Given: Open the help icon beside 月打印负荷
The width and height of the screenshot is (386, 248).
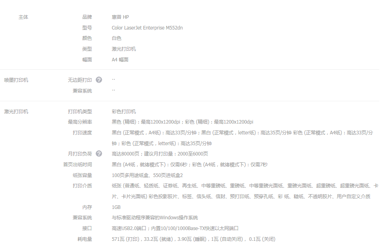Looking at the screenshot, I should pos(99,154).
